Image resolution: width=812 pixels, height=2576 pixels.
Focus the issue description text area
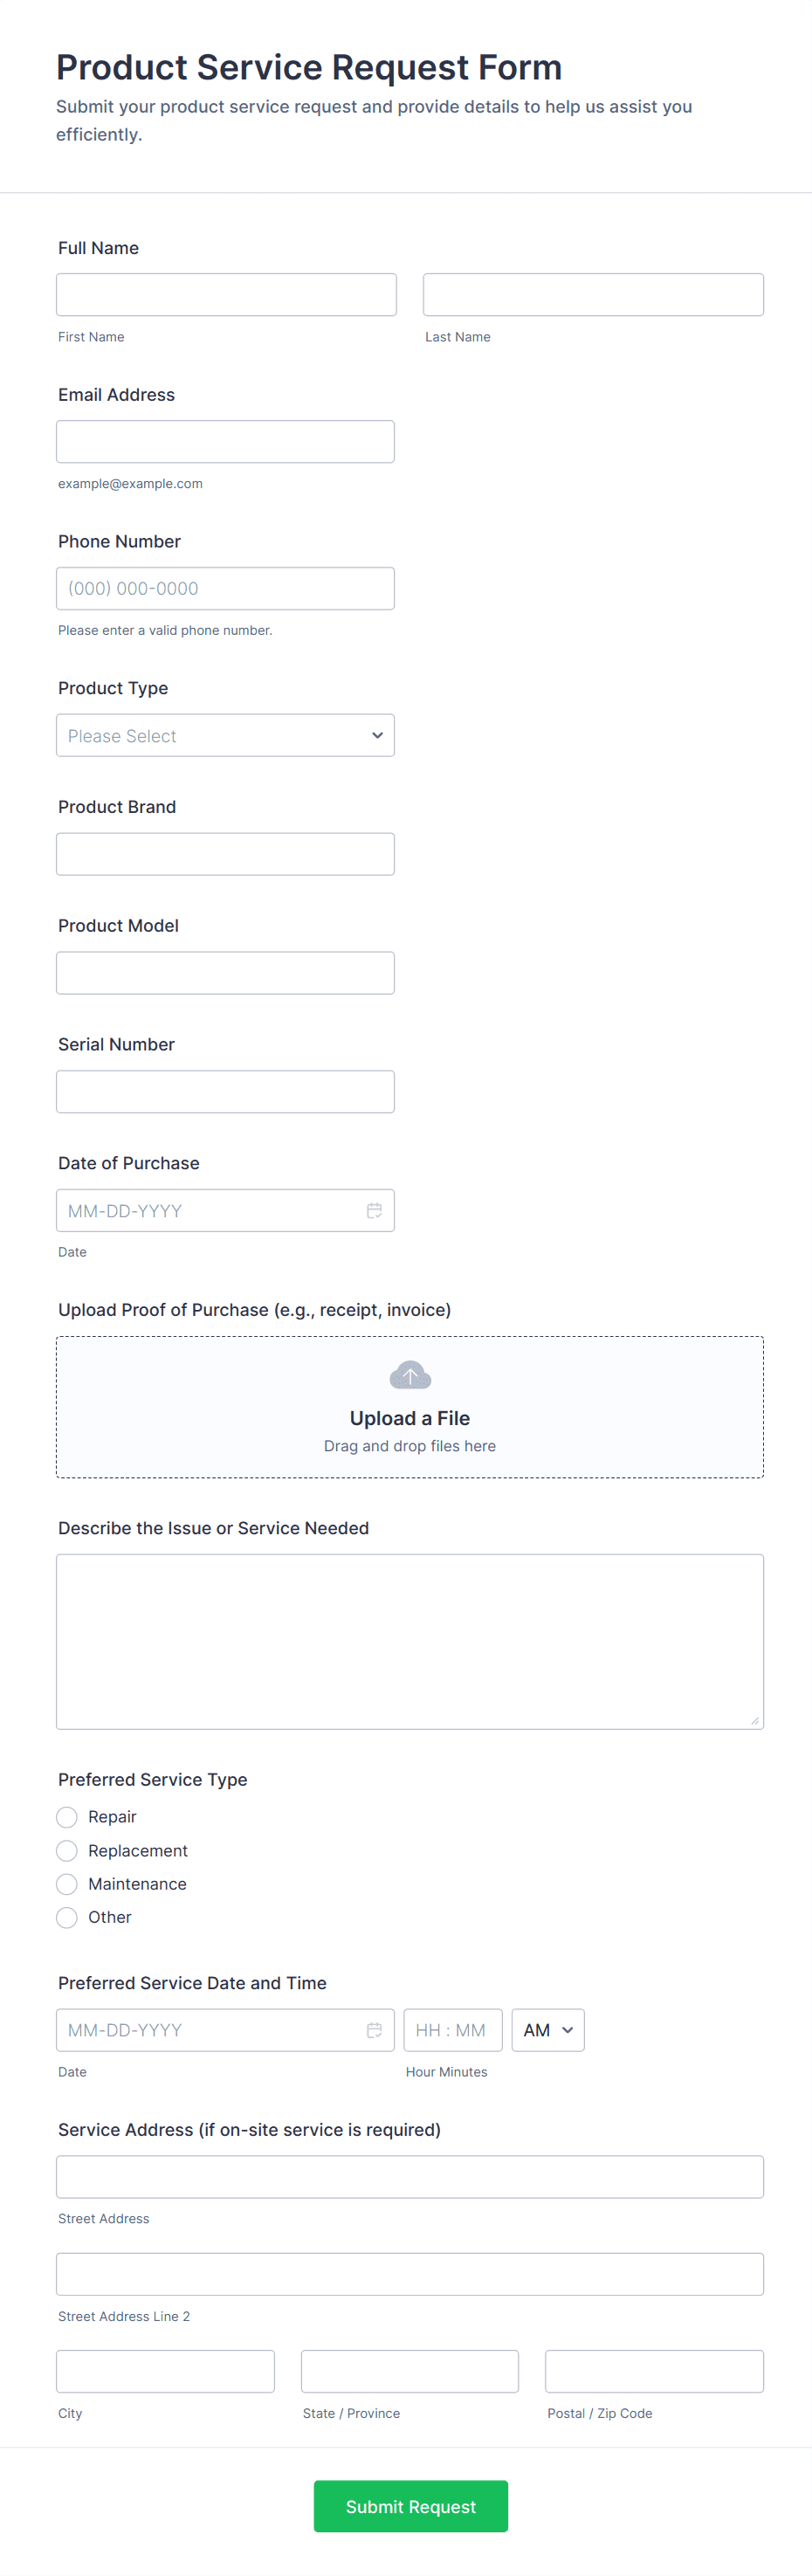point(410,1640)
